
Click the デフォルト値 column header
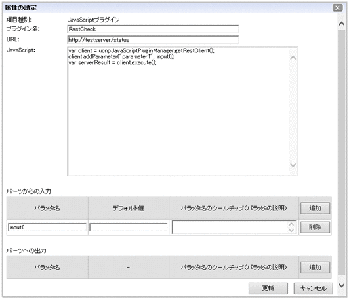129,209
